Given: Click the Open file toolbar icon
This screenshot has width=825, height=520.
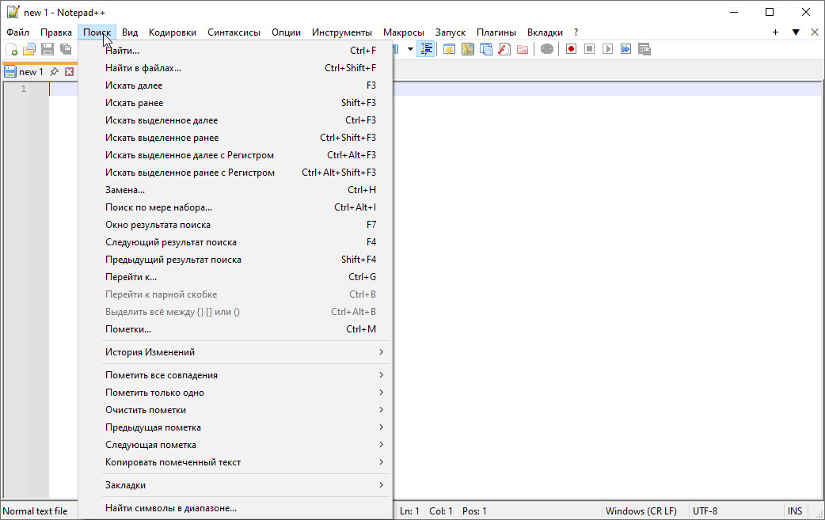Looking at the screenshot, I should tap(29, 49).
